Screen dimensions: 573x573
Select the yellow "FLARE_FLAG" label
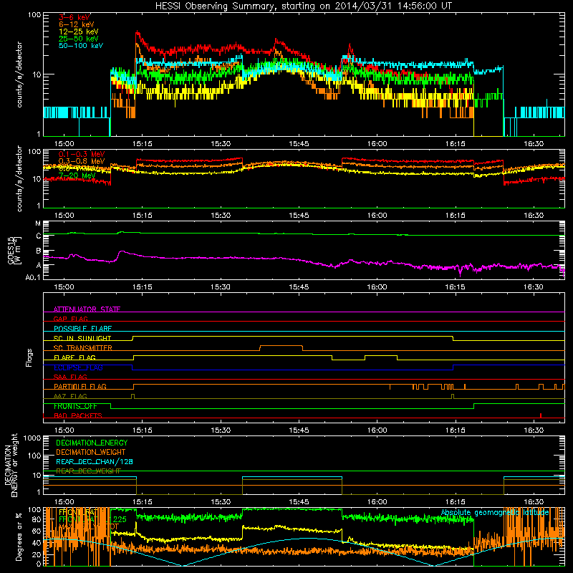click(74, 357)
